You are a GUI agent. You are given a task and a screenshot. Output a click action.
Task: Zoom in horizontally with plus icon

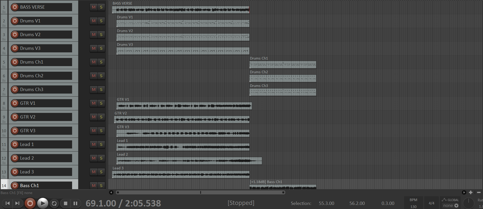point(471,192)
